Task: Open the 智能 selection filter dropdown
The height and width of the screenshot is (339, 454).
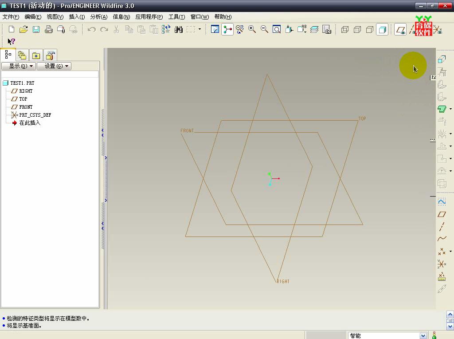Action: point(423,335)
